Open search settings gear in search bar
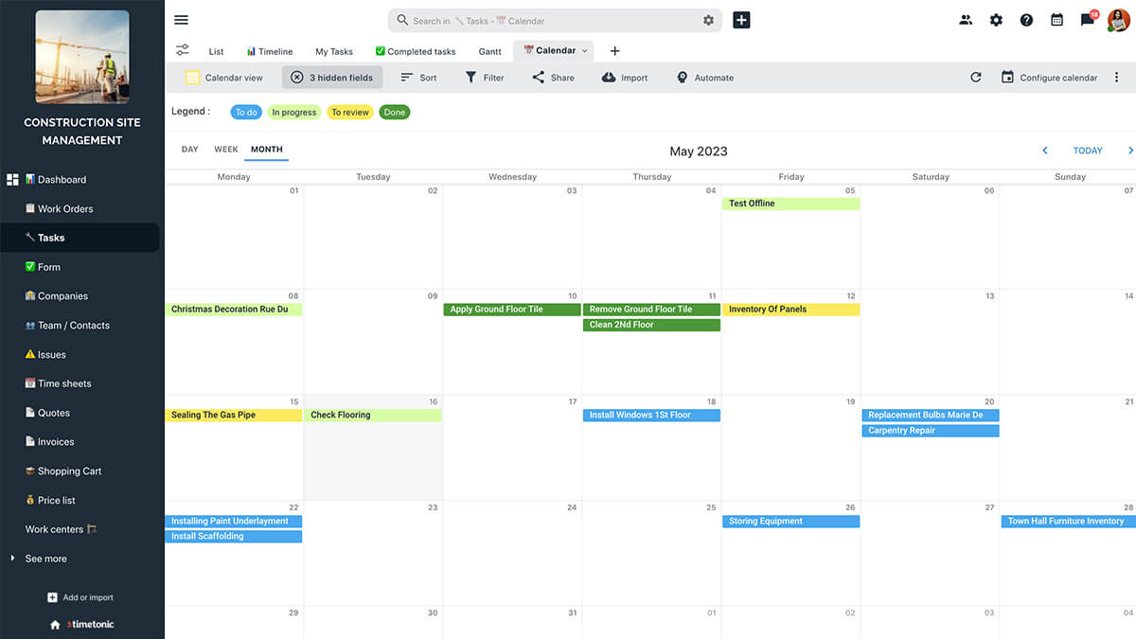Viewport: 1136px width, 639px height. click(x=708, y=20)
